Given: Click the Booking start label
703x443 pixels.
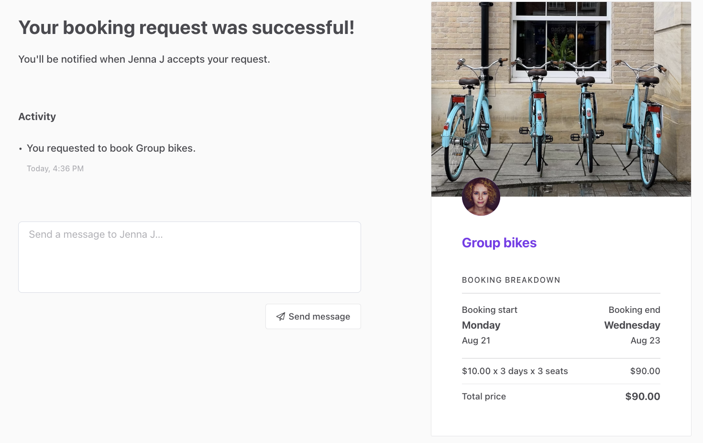Looking at the screenshot, I should coord(489,310).
